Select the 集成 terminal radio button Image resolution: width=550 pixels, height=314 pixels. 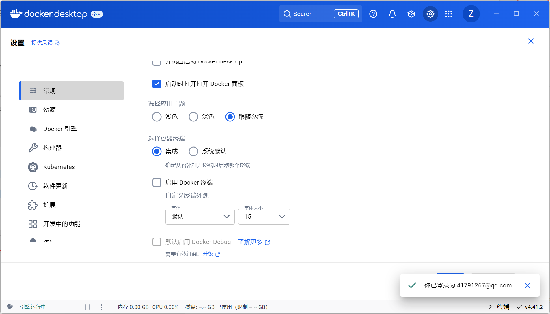coord(157,151)
